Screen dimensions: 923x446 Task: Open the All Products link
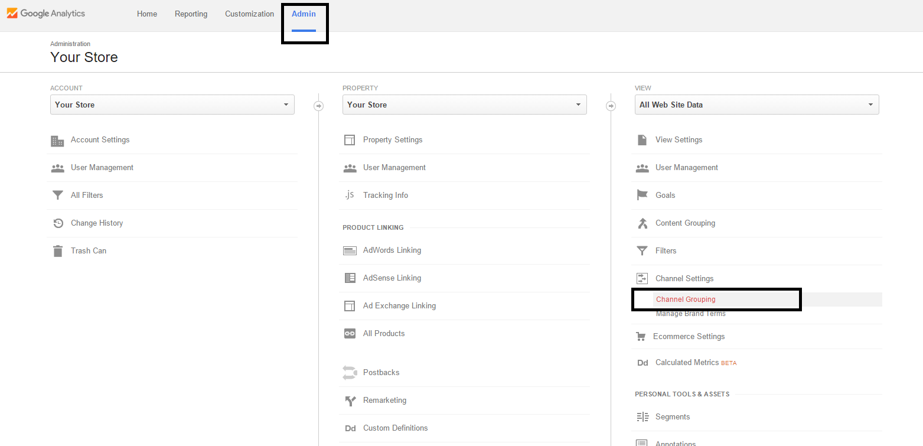click(384, 334)
